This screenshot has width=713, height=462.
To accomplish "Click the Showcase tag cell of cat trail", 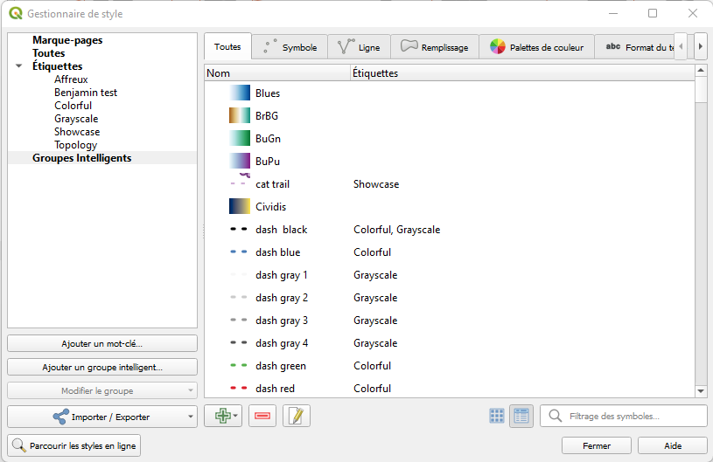I will [x=376, y=183].
